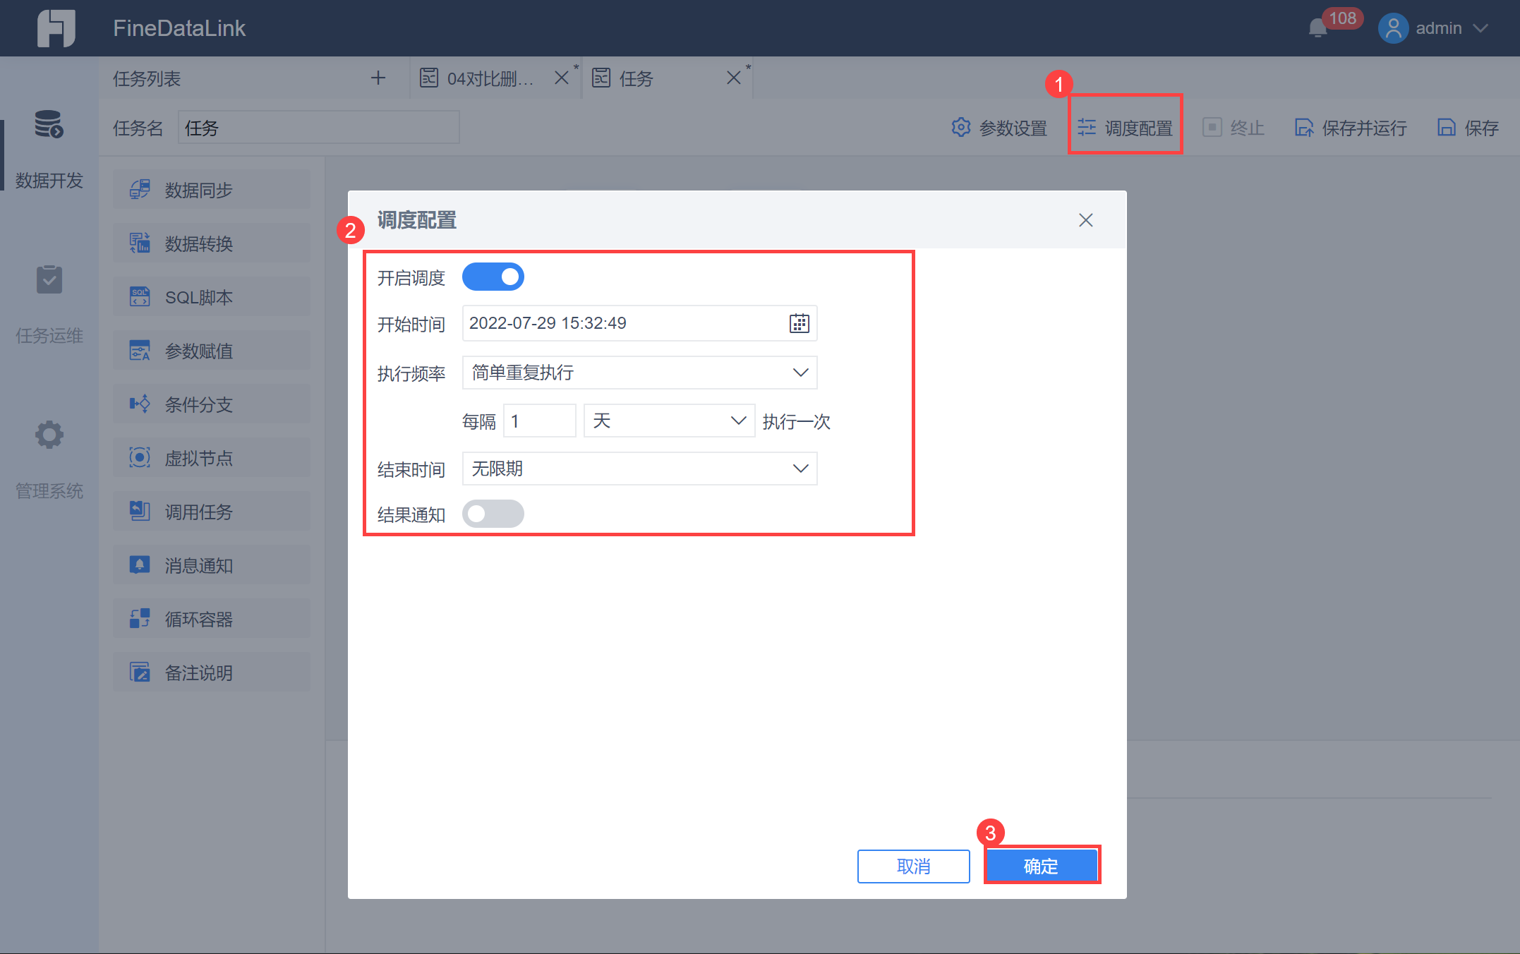Enable the 结果通知 switch
Image resolution: width=1520 pixels, height=954 pixels.
pyautogui.click(x=493, y=514)
